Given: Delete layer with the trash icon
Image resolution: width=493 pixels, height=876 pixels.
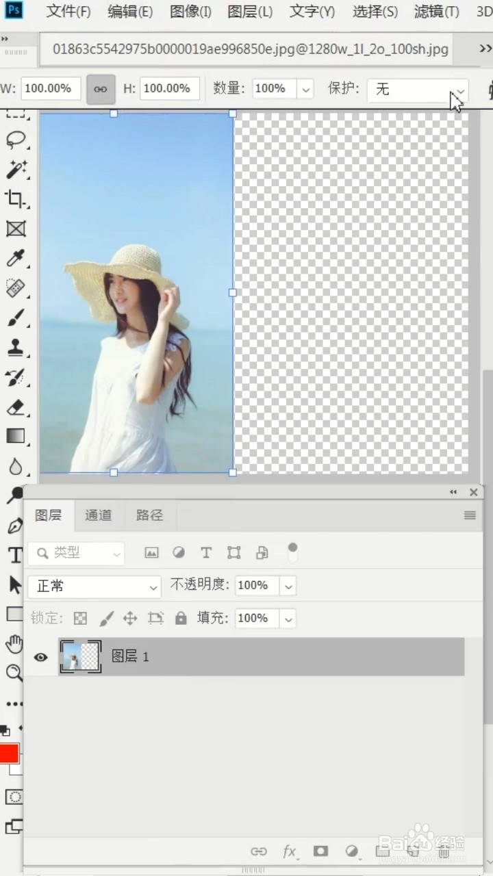Looking at the screenshot, I should tap(444, 851).
